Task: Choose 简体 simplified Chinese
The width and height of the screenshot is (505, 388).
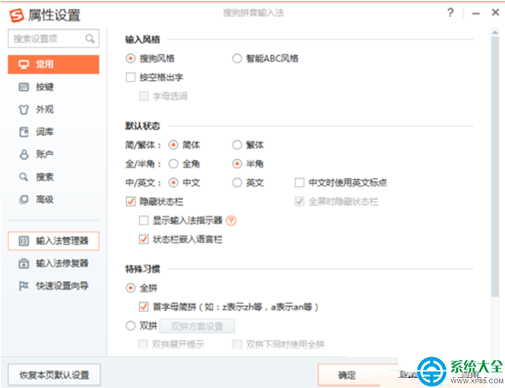Action: pos(173,145)
